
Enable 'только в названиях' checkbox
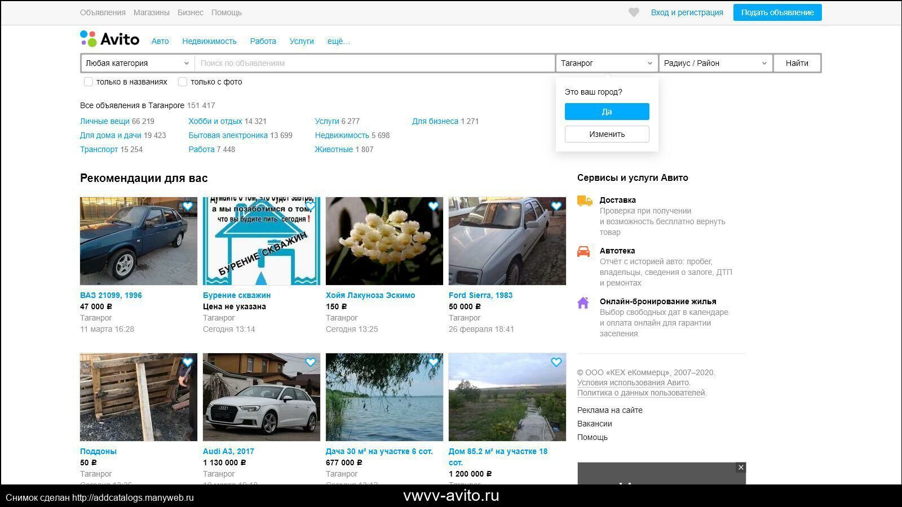(x=89, y=82)
